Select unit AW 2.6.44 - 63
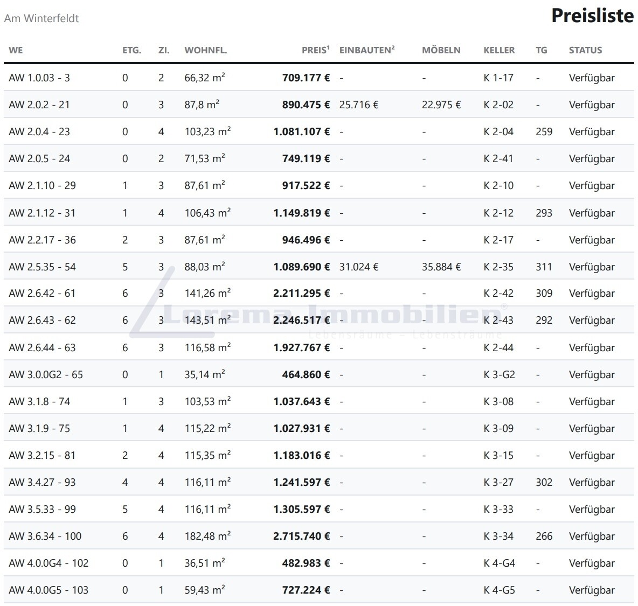Viewport: 638px width, 606px height. click(x=43, y=348)
